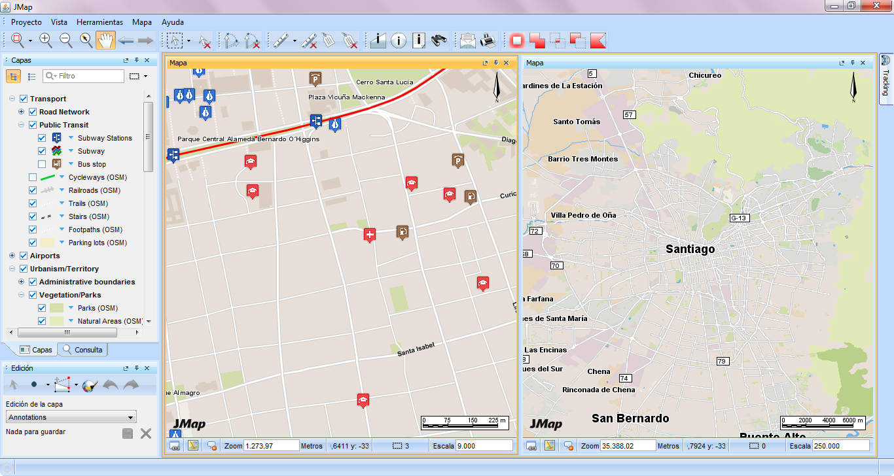
Task: Expand the Administrative boundaries tree node
Action: coord(22,282)
